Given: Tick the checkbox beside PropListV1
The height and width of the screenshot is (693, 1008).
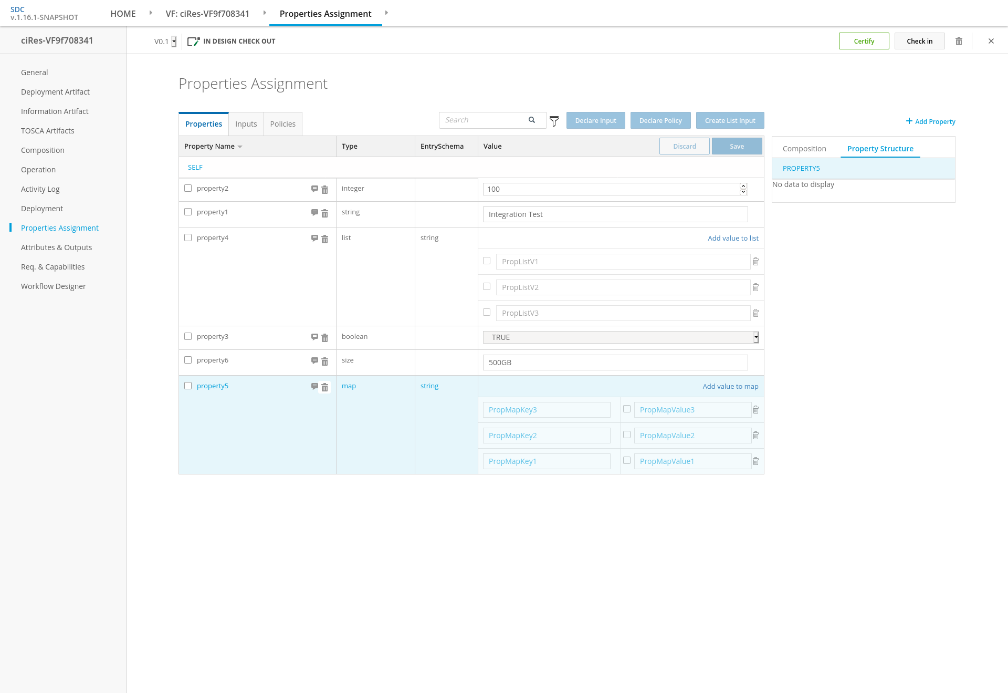Looking at the screenshot, I should click(x=487, y=261).
